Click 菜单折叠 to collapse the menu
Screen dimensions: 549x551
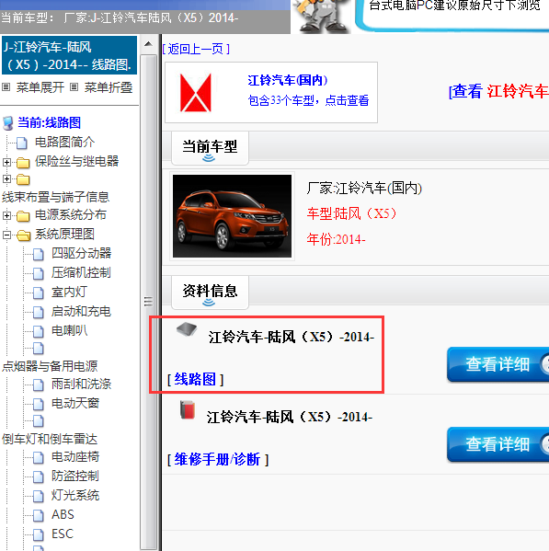click(109, 87)
